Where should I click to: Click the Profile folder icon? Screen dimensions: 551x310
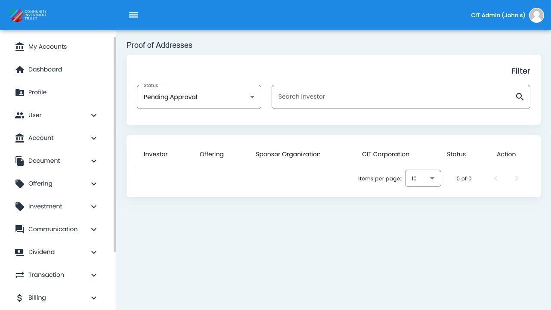19,93
